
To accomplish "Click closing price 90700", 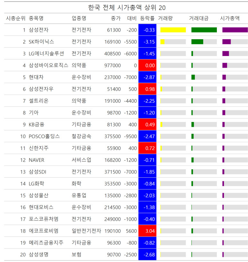I will click(x=114, y=255).
